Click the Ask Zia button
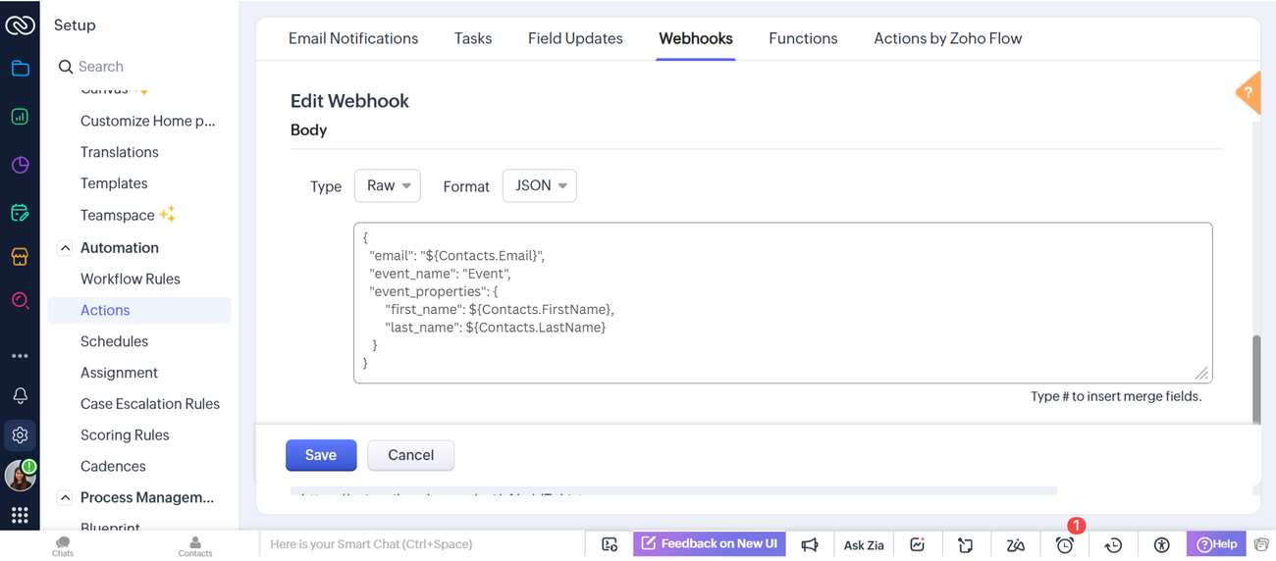This screenshot has height=561, width=1276. pyautogui.click(x=864, y=544)
